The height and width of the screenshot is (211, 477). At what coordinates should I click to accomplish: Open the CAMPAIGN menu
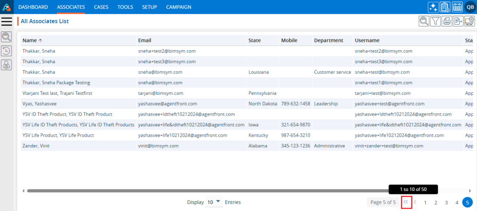tap(179, 7)
